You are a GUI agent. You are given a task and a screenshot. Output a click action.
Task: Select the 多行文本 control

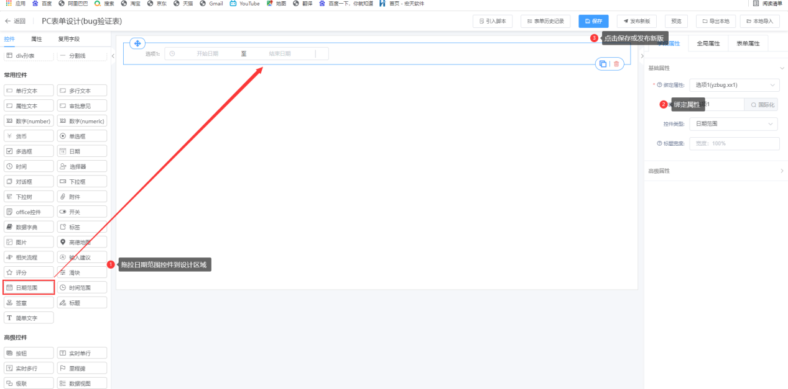[x=82, y=91]
